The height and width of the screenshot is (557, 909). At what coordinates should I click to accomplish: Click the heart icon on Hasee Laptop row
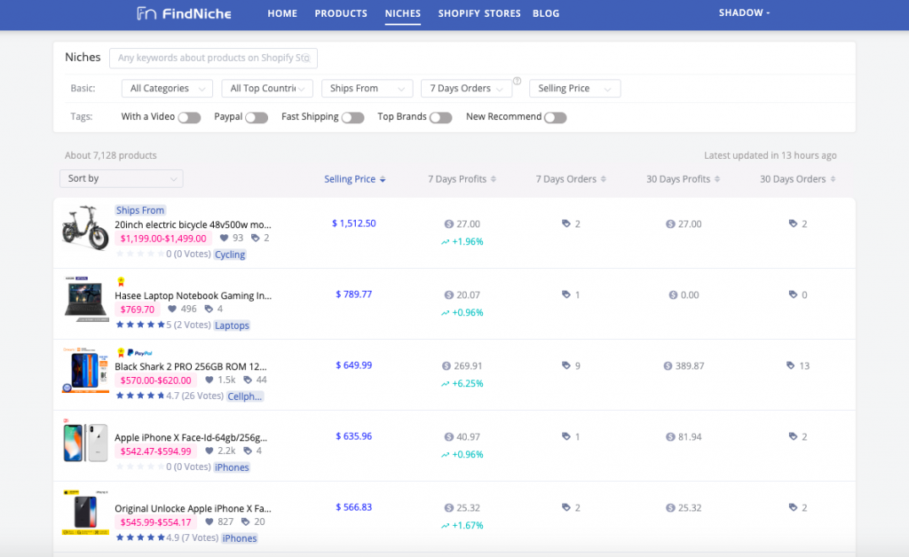(x=172, y=310)
